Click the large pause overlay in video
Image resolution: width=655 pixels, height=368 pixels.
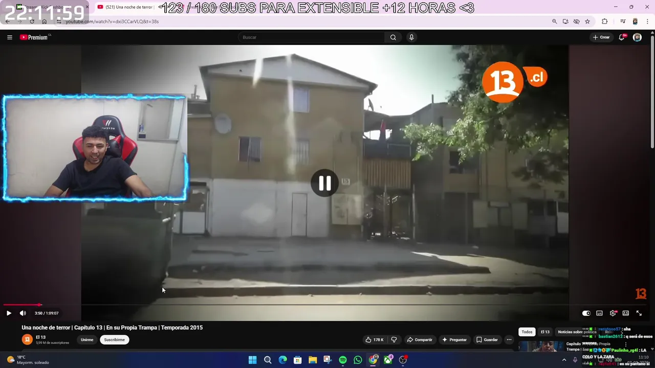click(x=324, y=183)
